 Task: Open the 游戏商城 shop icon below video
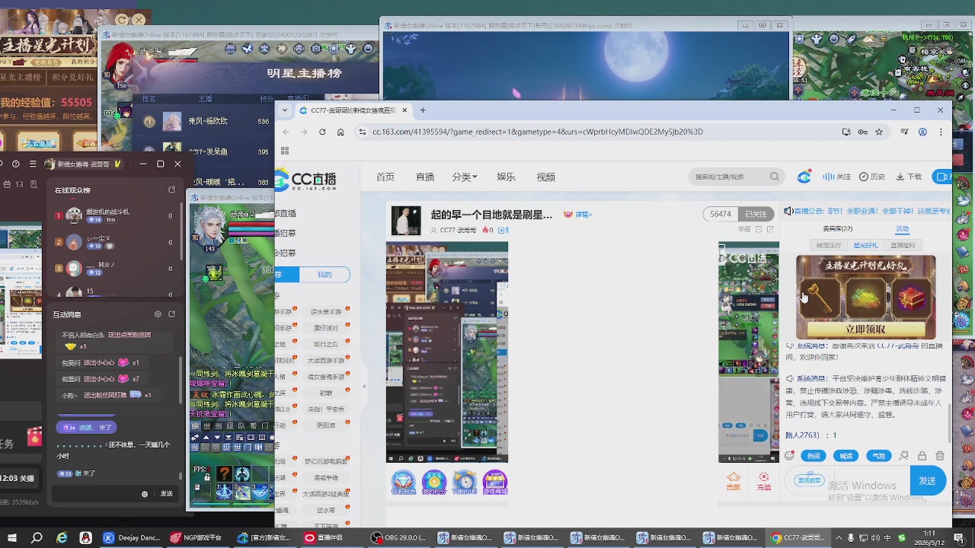pyautogui.click(x=495, y=482)
